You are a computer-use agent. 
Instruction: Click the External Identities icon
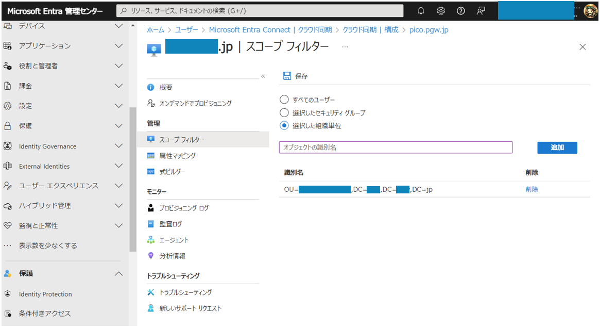pyautogui.click(x=8, y=166)
